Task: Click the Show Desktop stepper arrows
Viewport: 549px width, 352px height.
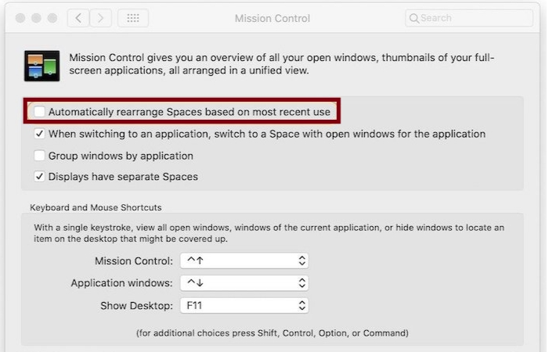Action: tap(302, 306)
